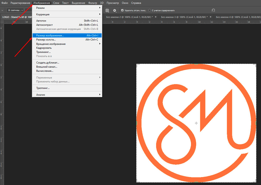Screen dimensions: 261x185
Task: Choose Размер холста menu entry
Action: pos(67,40)
